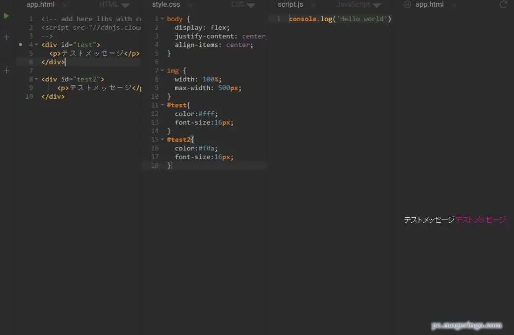Click the #test2 selector in CSS
Image resolution: width=514 pixels, height=335 pixels.
click(179, 139)
